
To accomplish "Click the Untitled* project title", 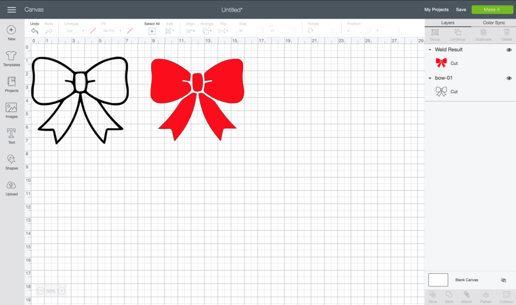I will pos(232,10).
